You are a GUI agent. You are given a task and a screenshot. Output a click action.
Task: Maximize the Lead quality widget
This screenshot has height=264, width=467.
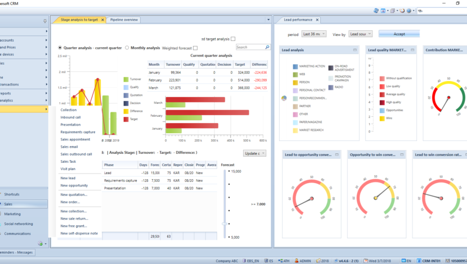pos(412,50)
